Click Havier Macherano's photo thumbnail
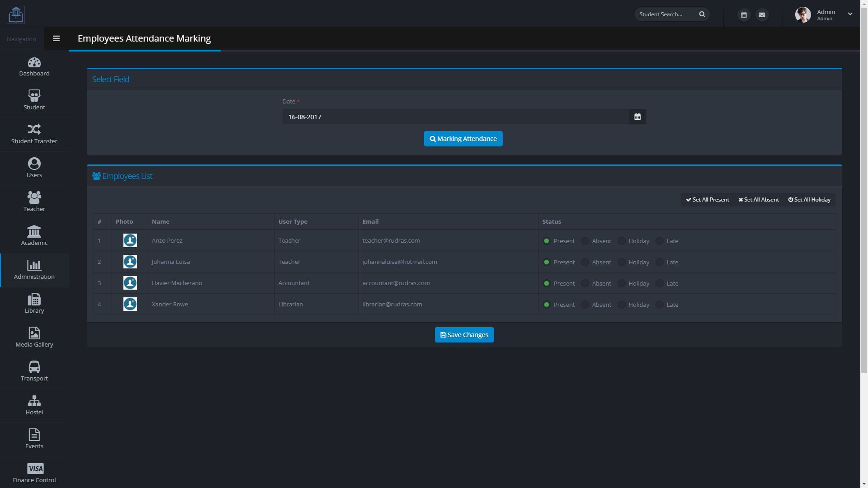 coord(130,283)
